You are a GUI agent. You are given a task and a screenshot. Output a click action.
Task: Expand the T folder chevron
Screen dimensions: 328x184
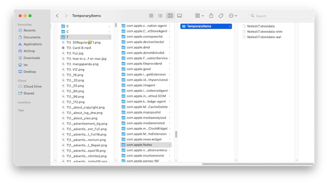pyautogui.click(x=109, y=37)
